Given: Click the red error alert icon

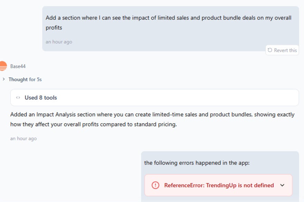Looking at the screenshot, I should 156,185.
